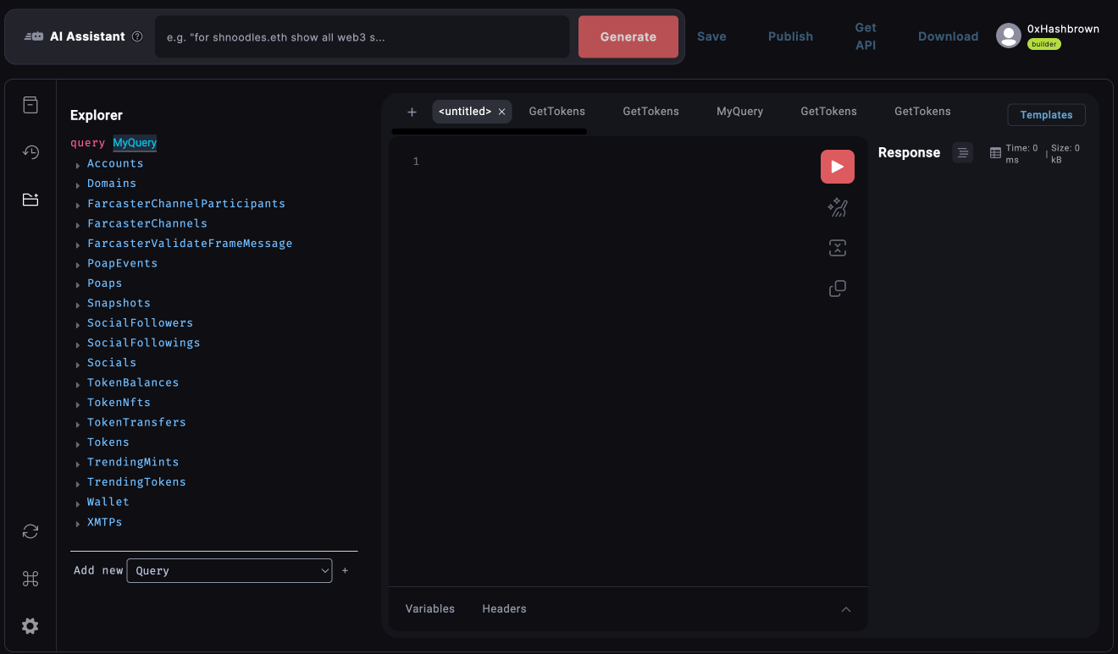Open the settings gear icon

click(30, 626)
